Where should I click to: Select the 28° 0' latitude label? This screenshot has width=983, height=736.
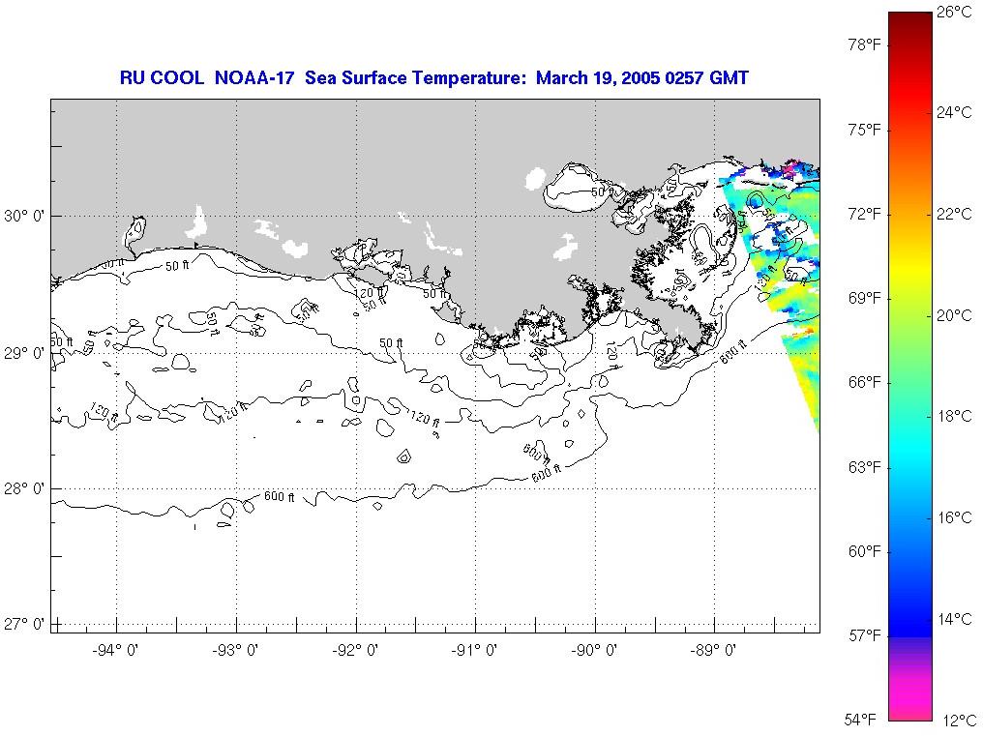coord(24,488)
